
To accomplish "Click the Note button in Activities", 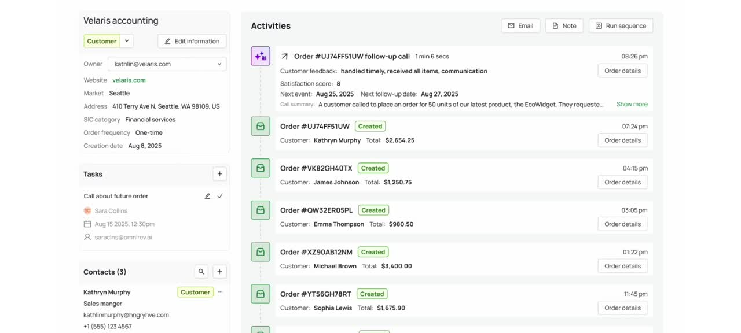I will click(564, 25).
